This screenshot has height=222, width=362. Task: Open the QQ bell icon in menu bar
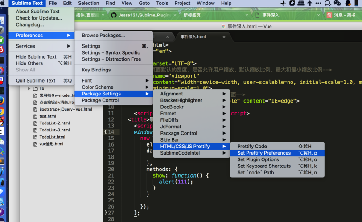pyautogui.click(x=348, y=3)
